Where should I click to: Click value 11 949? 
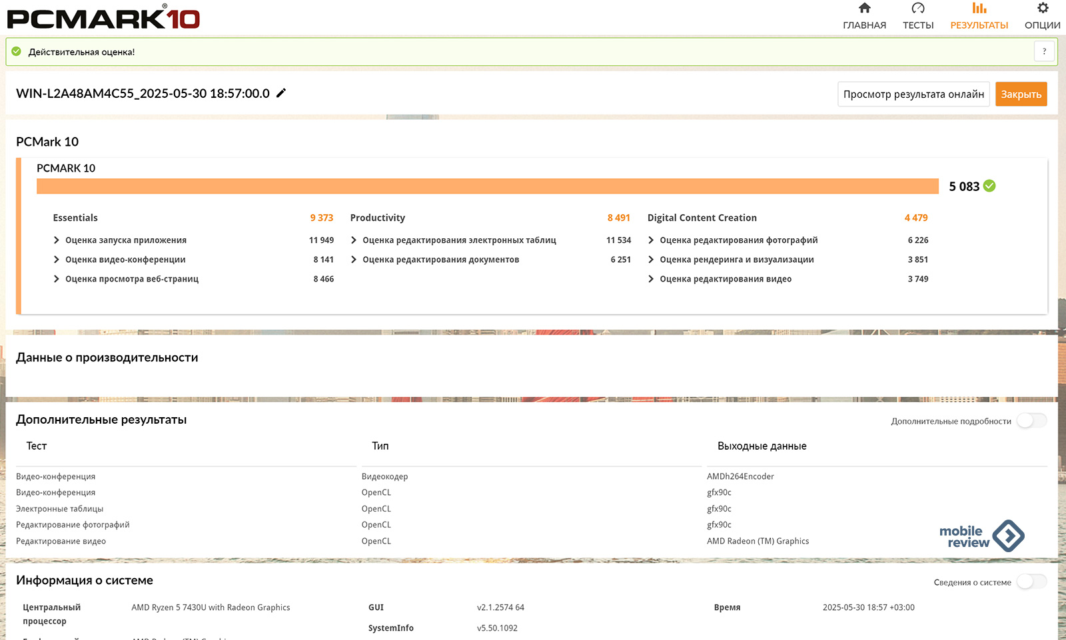[321, 240]
